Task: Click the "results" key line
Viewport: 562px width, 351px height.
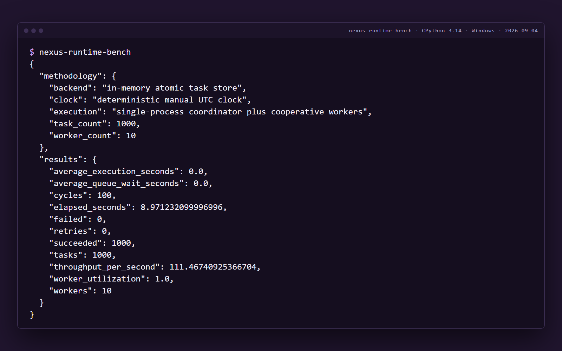Action: coord(68,160)
